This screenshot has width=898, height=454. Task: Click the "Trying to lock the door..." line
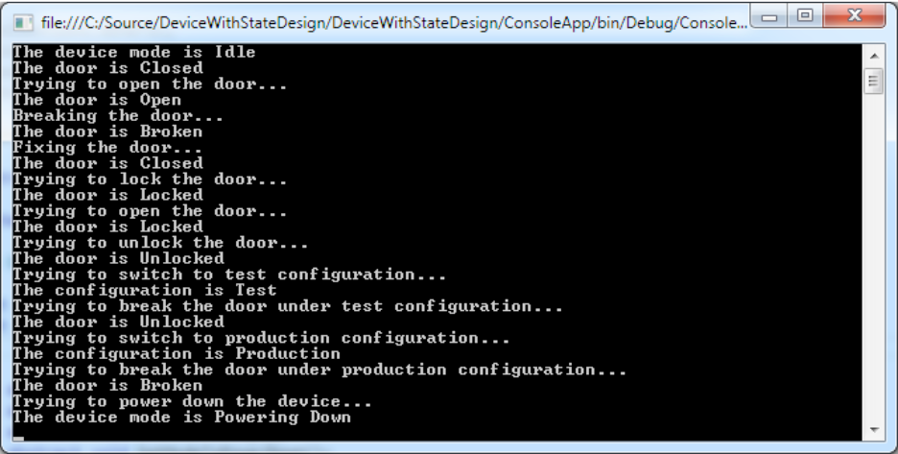pyautogui.click(x=150, y=179)
